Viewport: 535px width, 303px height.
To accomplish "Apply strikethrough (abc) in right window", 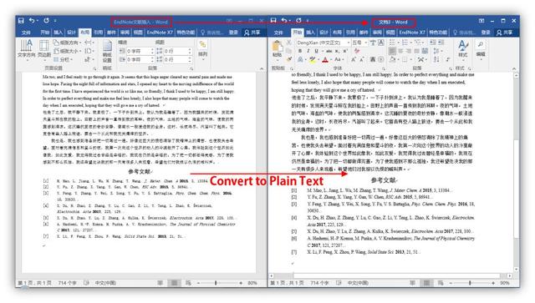I will tap(329, 51).
